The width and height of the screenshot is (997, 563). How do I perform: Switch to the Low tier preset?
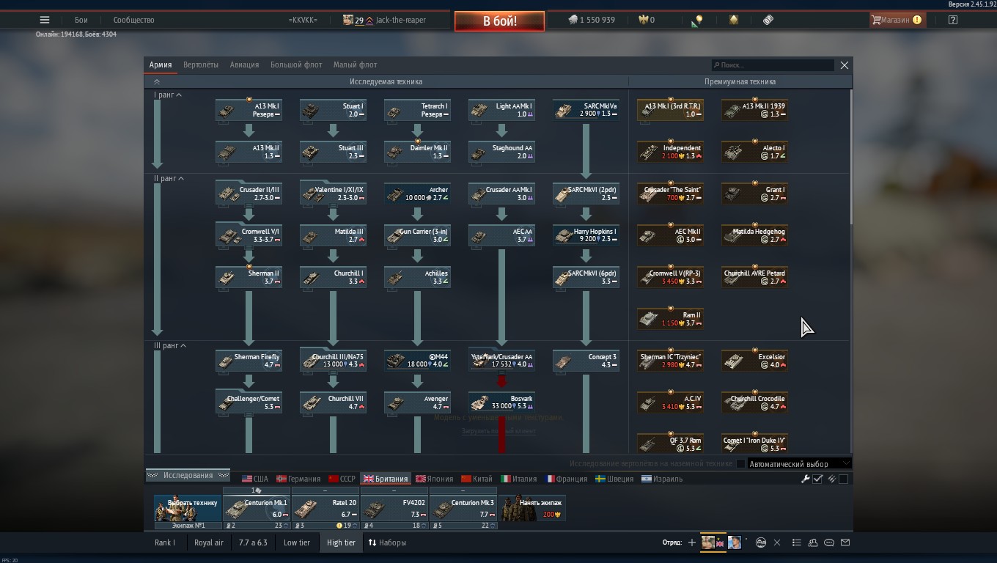pyautogui.click(x=297, y=542)
